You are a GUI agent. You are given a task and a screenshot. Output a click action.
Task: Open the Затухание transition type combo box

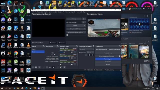click(x=86, y=49)
